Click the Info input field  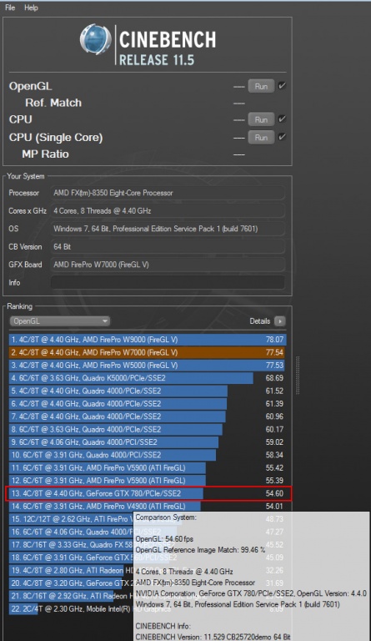coord(168,282)
